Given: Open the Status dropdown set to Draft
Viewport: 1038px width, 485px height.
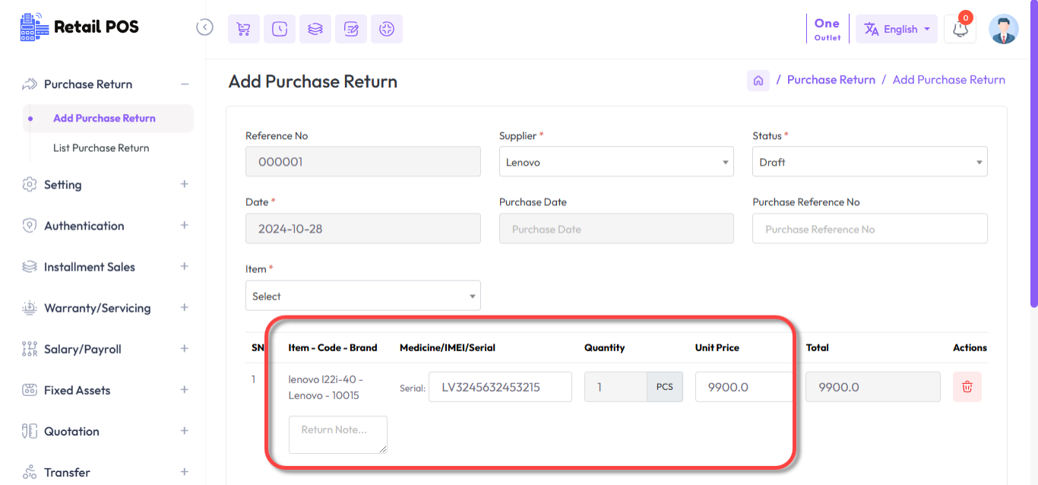Looking at the screenshot, I should (869, 161).
